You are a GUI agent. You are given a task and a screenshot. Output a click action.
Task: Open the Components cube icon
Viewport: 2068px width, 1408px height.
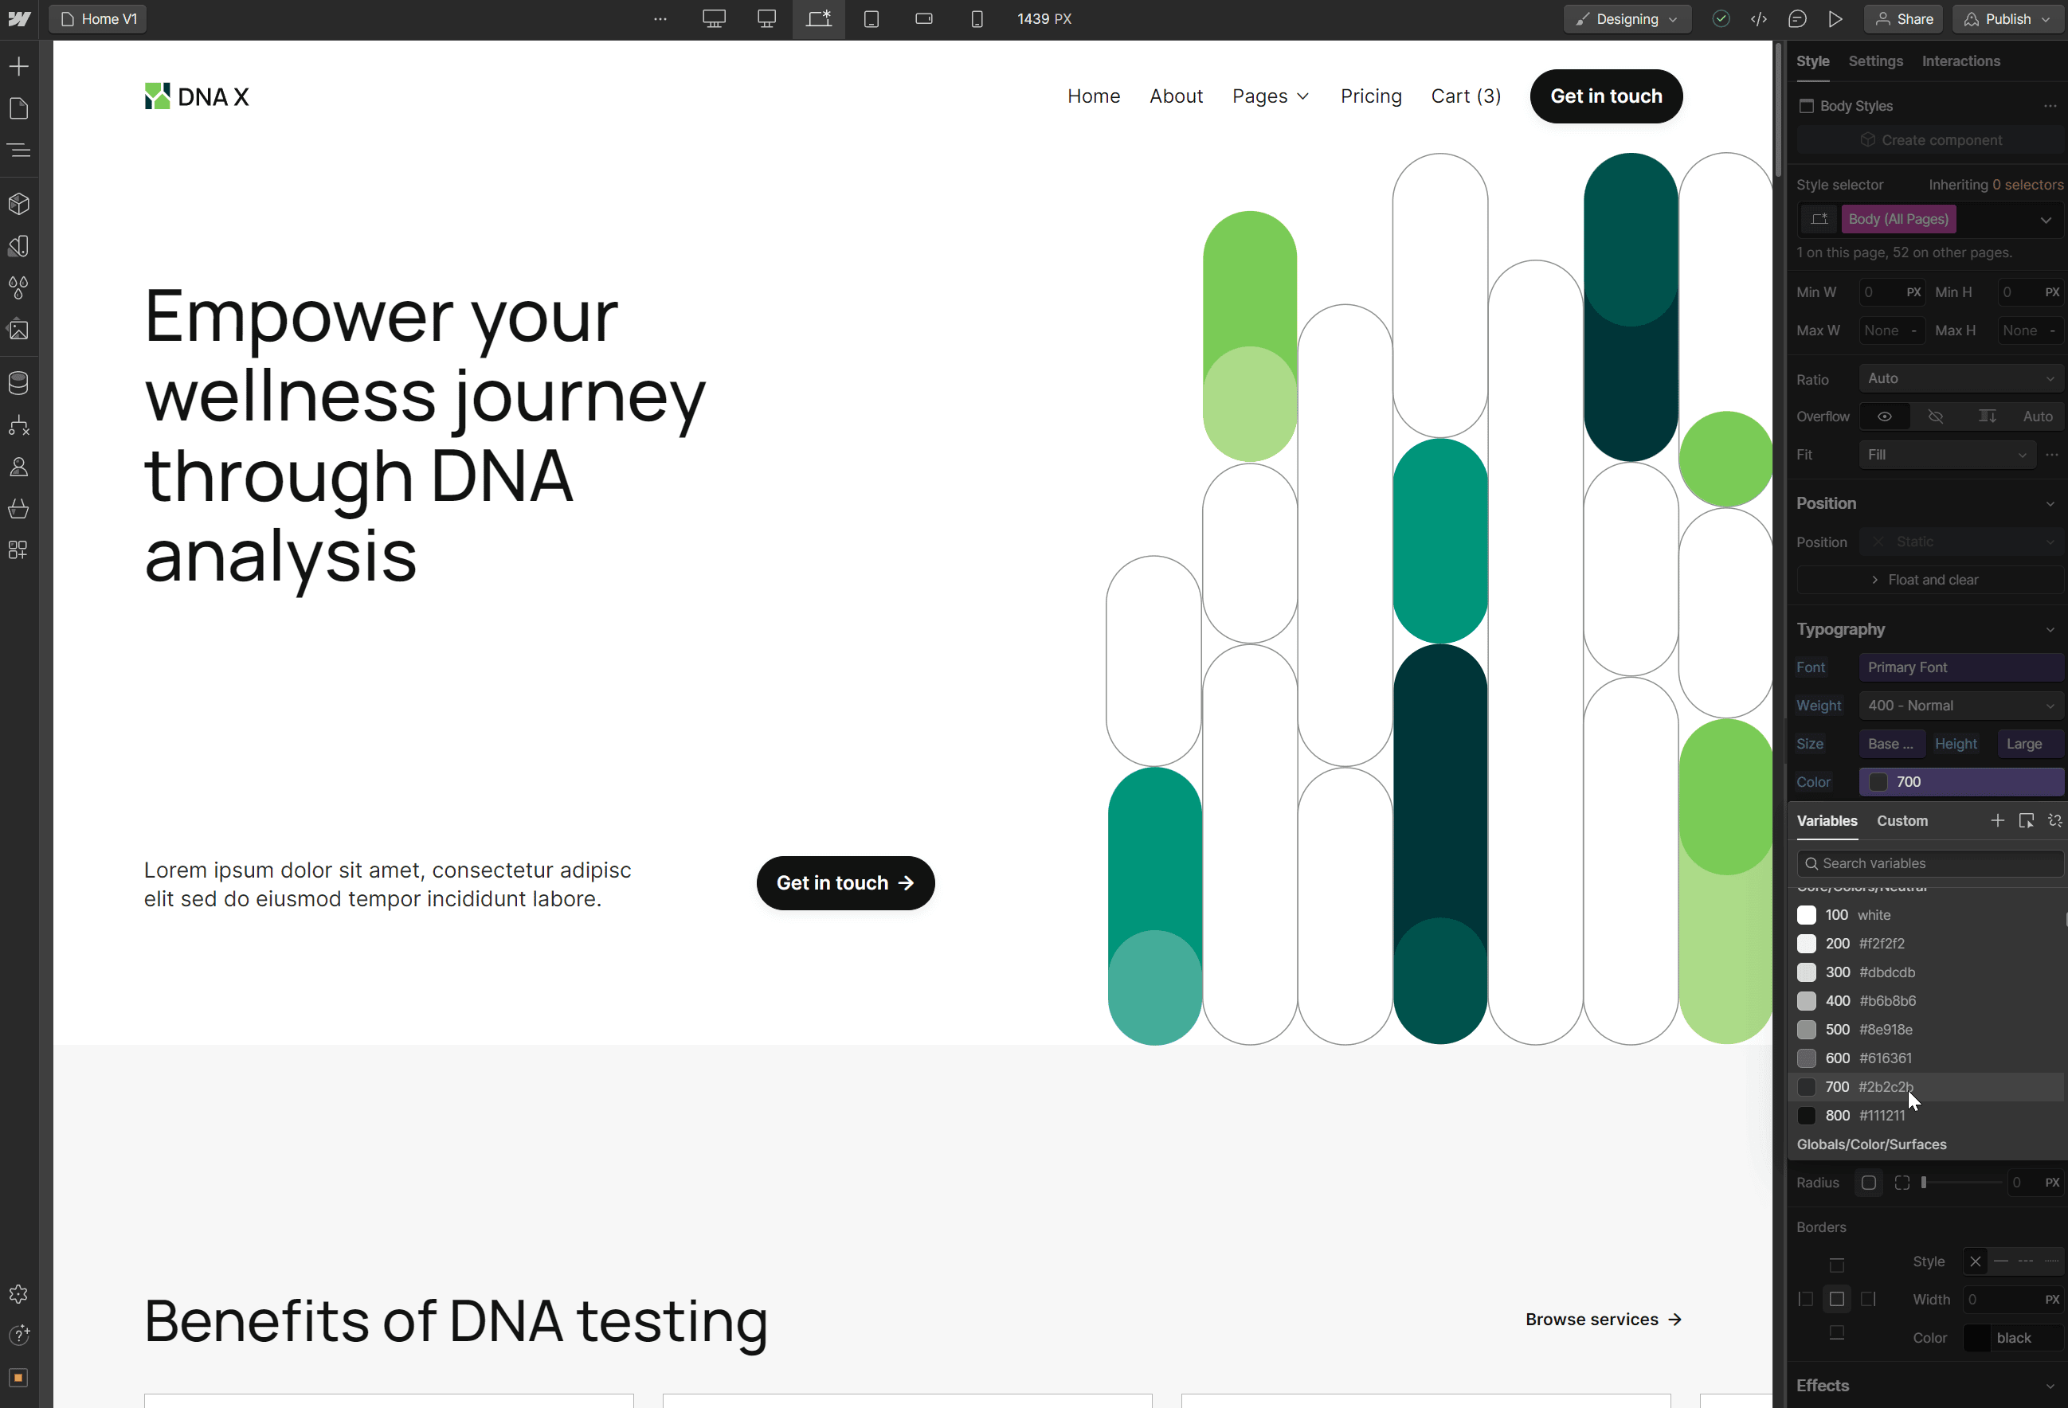coord(18,204)
